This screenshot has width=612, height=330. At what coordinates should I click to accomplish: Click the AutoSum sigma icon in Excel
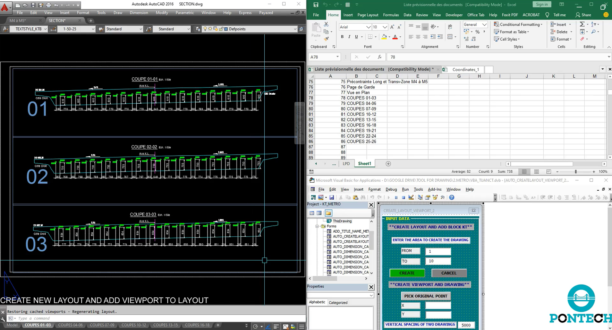click(582, 24)
